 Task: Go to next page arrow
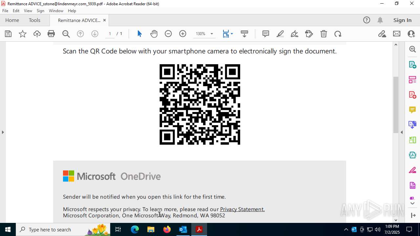pyautogui.click(x=95, y=34)
